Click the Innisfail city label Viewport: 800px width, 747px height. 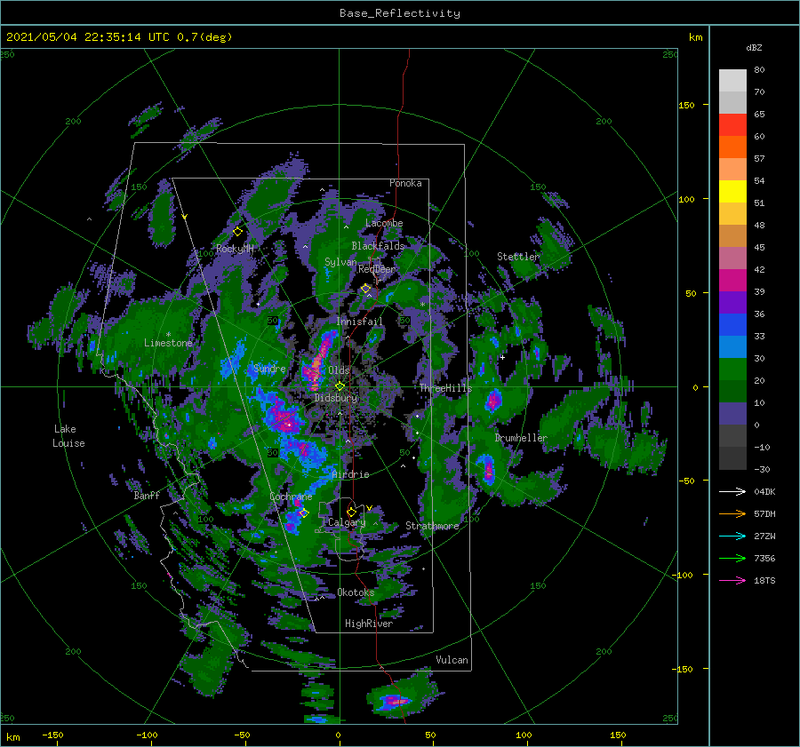click(360, 322)
